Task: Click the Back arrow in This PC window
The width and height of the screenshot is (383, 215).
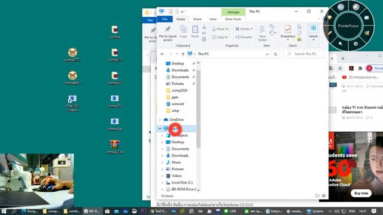Action: [x=162, y=54]
